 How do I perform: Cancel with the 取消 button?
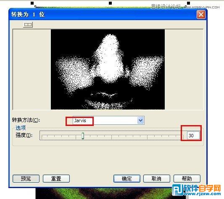coord(157,178)
